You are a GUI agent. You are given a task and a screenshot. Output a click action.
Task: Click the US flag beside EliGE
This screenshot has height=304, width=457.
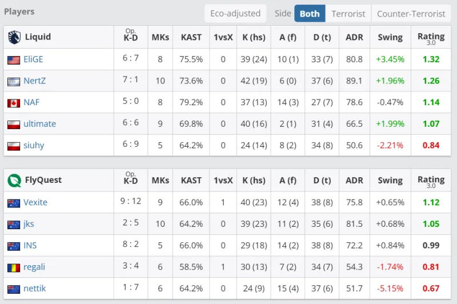[14, 59]
